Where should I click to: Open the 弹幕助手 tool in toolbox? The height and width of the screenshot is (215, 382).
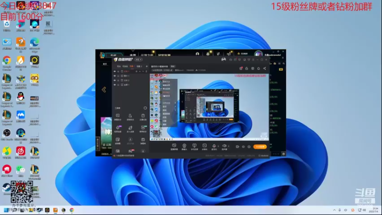(117, 117)
